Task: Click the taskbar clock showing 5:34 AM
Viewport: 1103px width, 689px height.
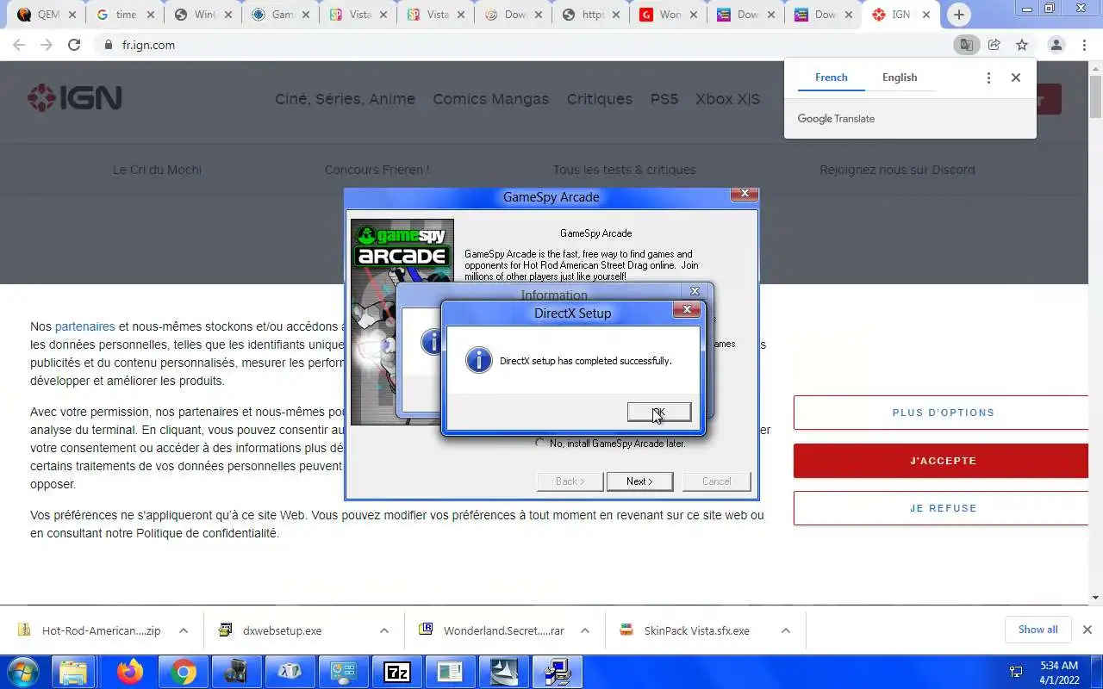Action: [1059, 672]
